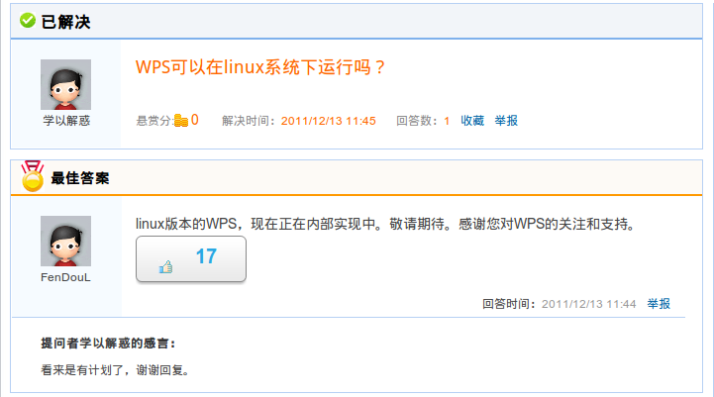Like the answer with 17 votes

[x=191, y=258]
